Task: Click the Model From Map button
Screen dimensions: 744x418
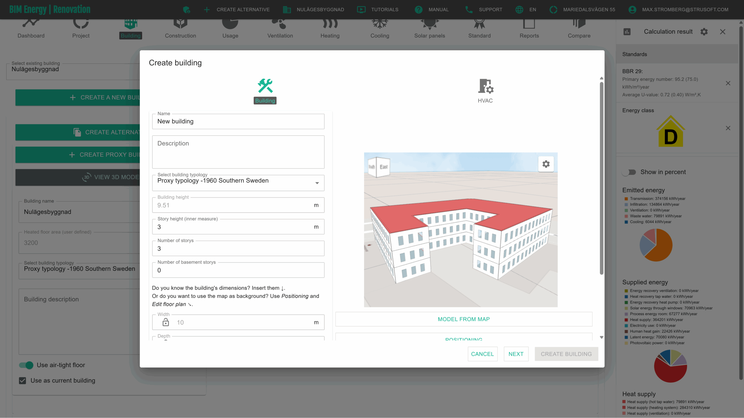Action: click(x=464, y=319)
